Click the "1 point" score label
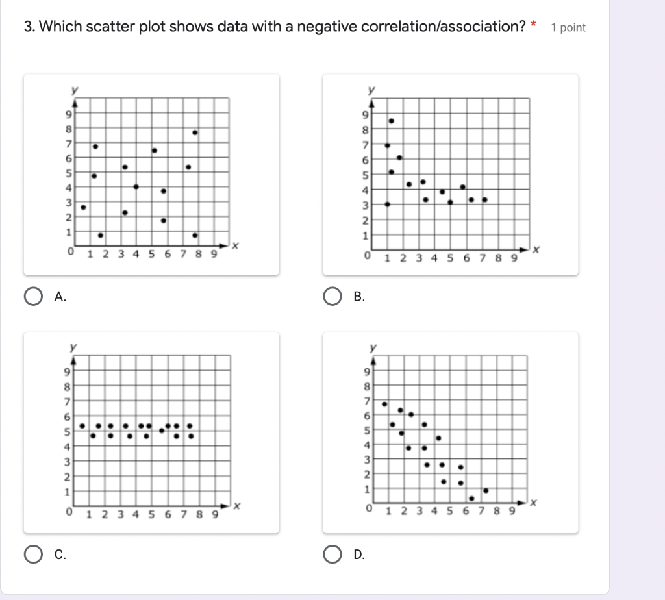The height and width of the screenshot is (600, 665). point(568,27)
